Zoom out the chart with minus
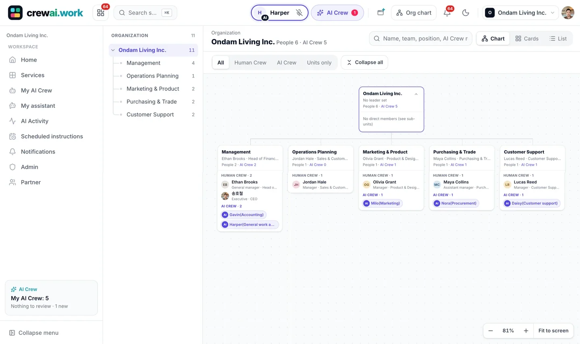This screenshot has width=580, height=344. click(491, 331)
